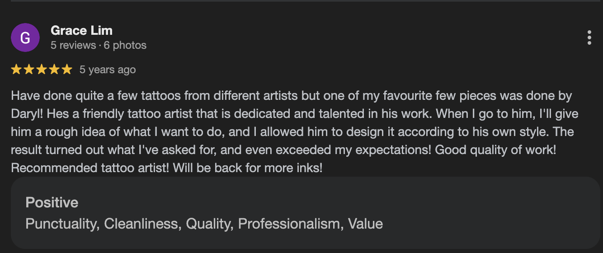Click "Recommended tattoo artist!" in the review text
Viewport: 603px width, 253px height.
point(90,168)
